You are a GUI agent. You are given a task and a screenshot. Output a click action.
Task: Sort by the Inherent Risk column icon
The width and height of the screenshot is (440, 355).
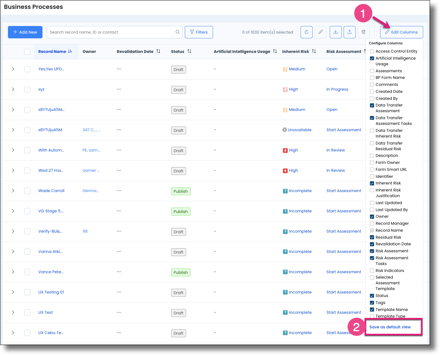[x=314, y=51]
